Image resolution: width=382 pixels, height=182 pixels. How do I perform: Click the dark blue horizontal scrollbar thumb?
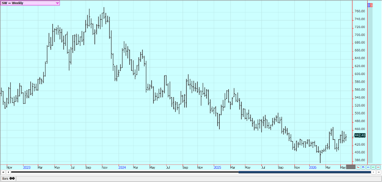[x=305, y=172]
